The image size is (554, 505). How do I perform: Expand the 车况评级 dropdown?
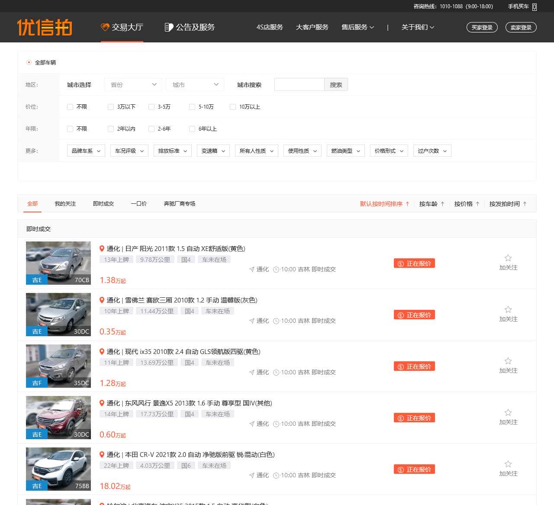(129, 151)
